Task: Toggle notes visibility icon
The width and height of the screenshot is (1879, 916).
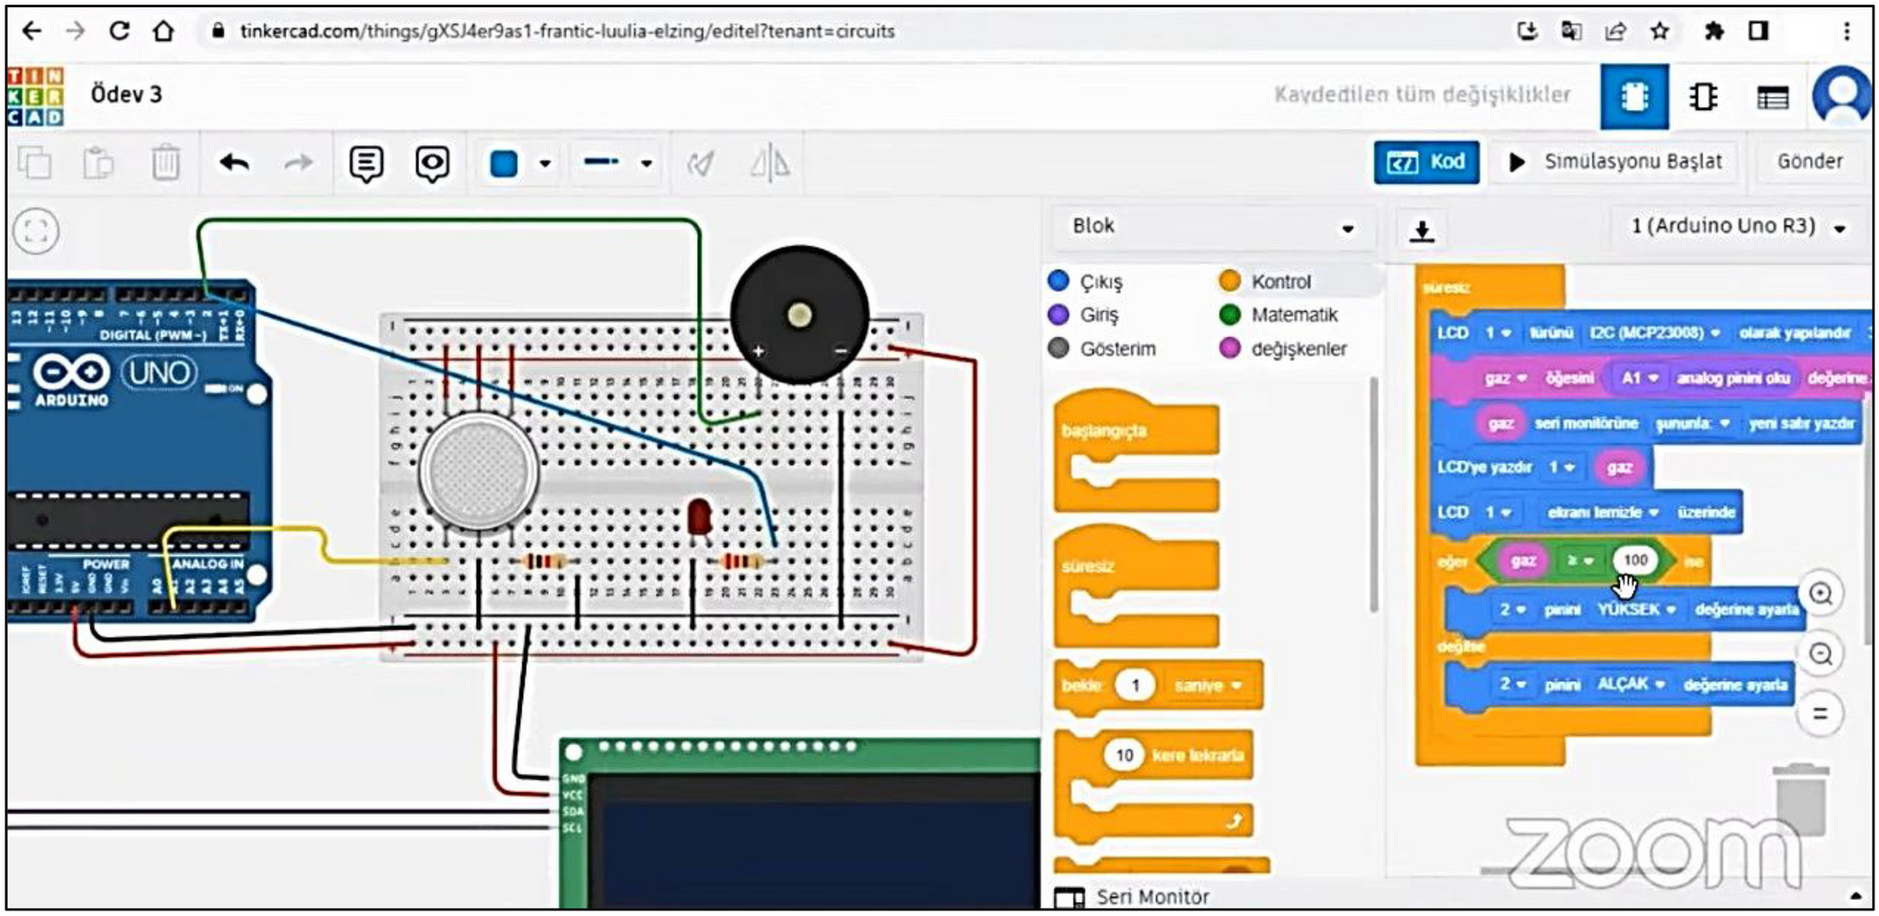Action: pyautogui.click(x=432, y=164)
